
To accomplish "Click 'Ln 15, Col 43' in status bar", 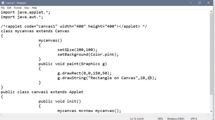I will [x=137, y=119].
